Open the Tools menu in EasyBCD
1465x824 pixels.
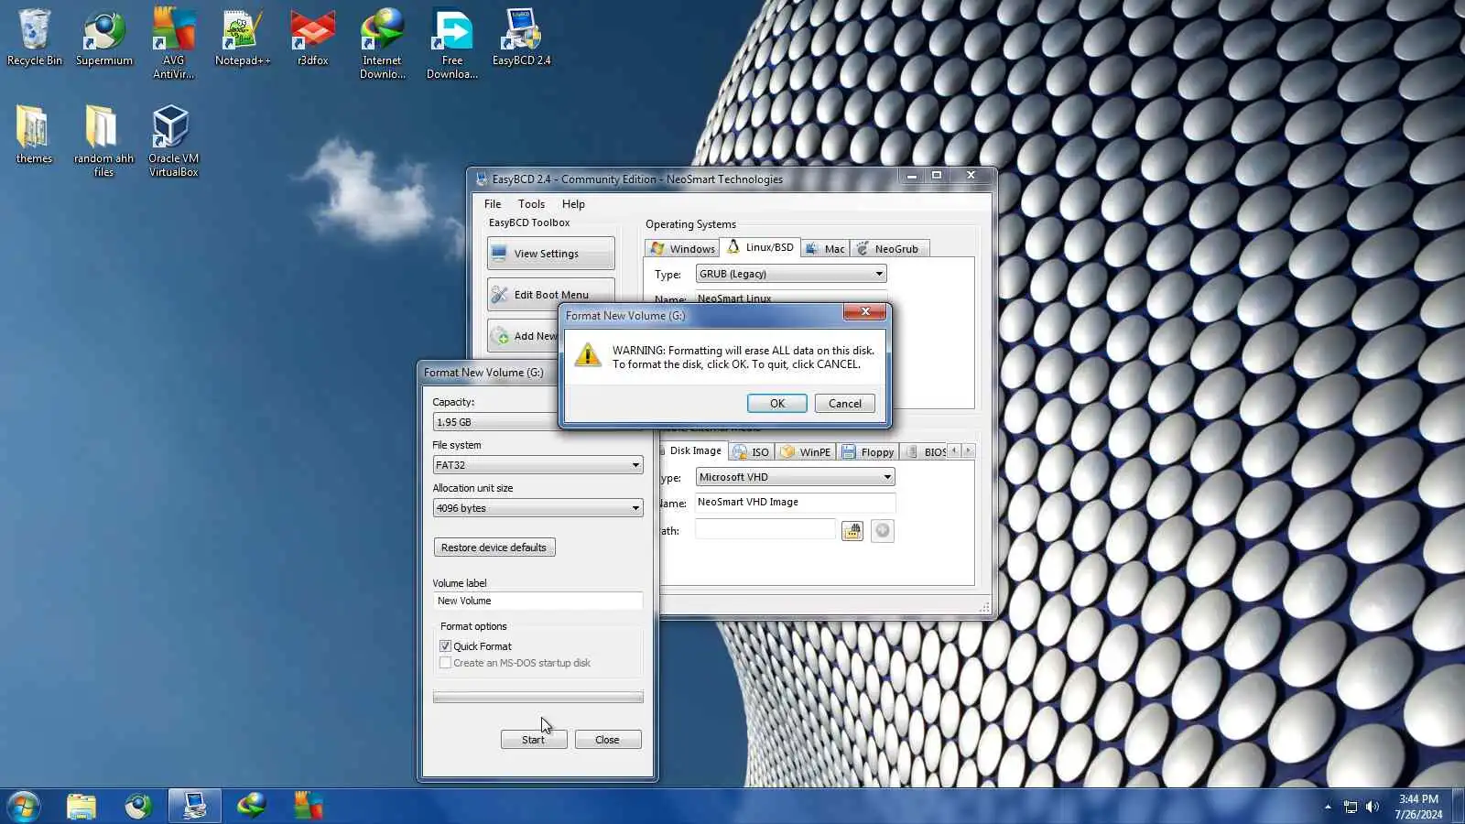[531, 204]
